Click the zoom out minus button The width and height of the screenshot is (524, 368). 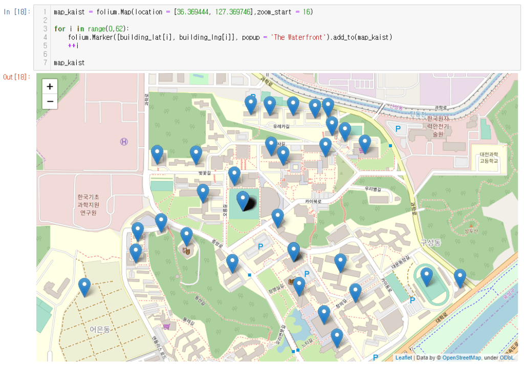click(x=50, y=101)
